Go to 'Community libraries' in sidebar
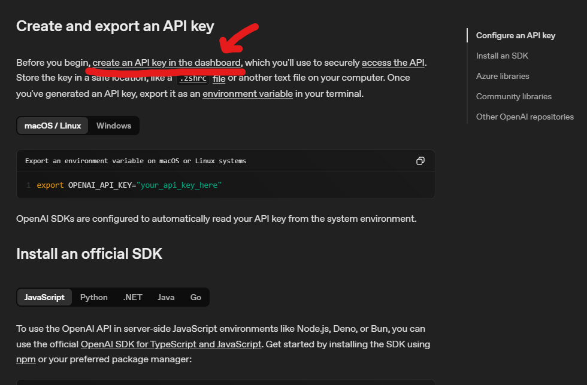This screenshot has height=385, width=587. 514,96
